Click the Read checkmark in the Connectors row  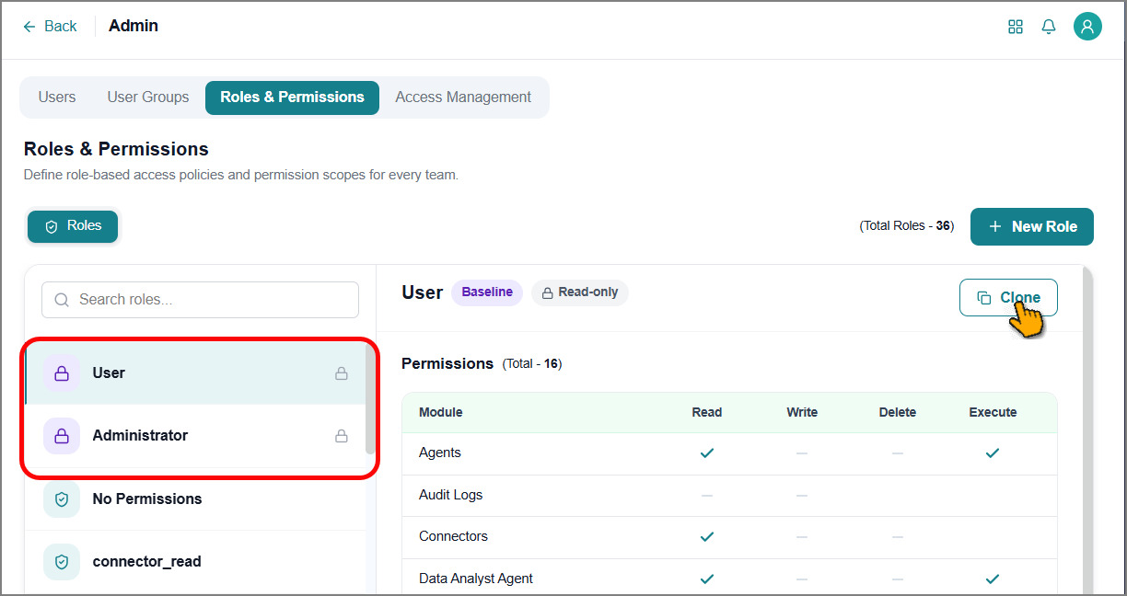tap(707, 537)
